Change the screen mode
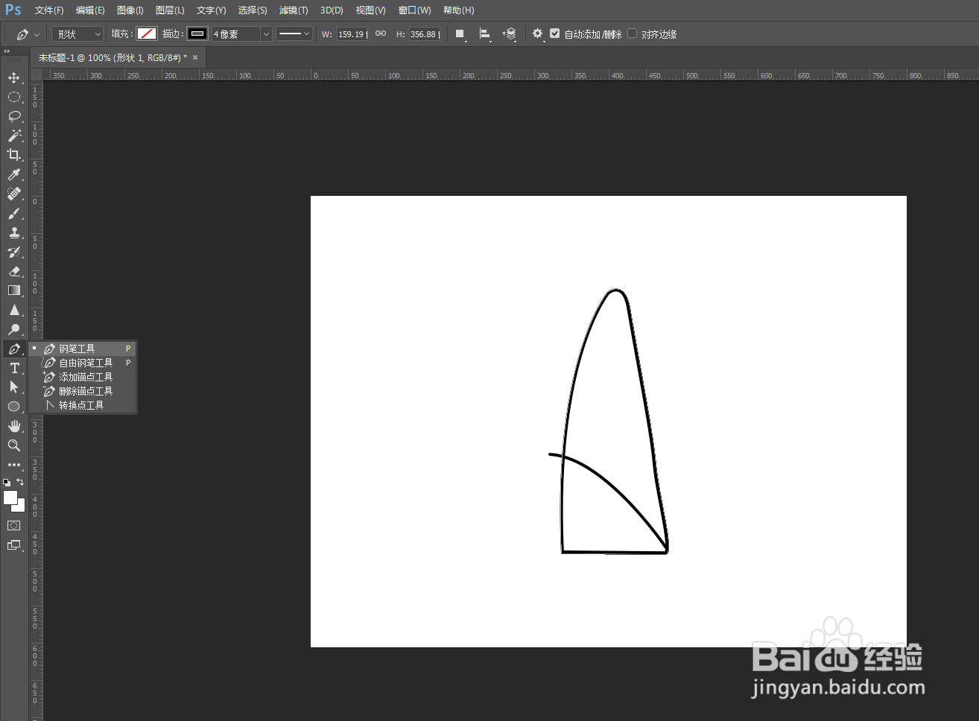The height and width of the screenshot is (721, 979). (14, 545)
